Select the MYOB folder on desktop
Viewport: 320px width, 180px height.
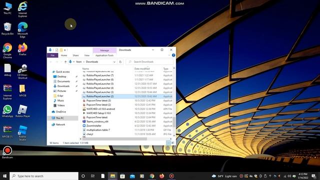[22, 90]
